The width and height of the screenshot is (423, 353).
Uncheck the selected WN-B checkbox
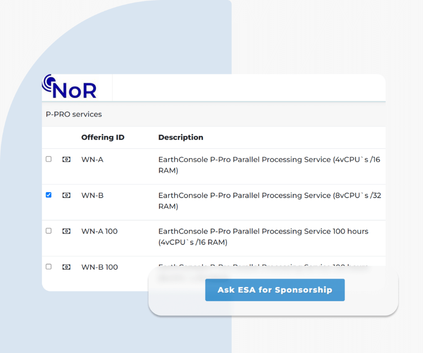coord(48,195)
